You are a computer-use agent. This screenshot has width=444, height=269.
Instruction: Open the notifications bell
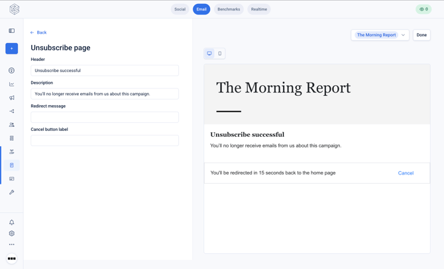pyautogui.click(x=12, y=223)
